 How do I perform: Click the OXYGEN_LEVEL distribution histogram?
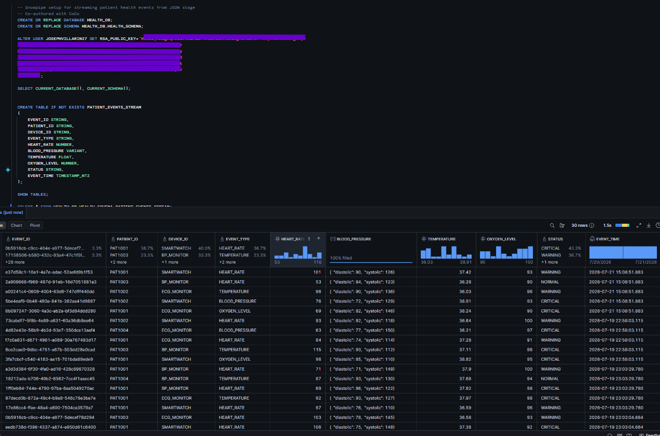(506, 252)
